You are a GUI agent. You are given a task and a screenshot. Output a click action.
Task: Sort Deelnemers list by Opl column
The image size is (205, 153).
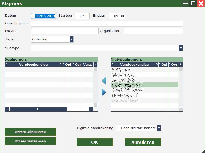(x=67, y=64)
